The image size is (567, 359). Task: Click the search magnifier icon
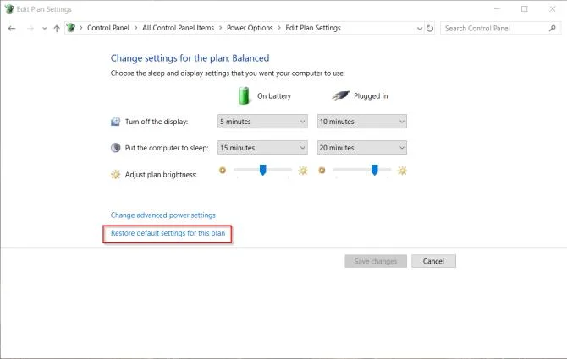[552, 28]
